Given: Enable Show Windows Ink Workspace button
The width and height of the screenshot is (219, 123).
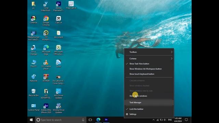Looking at the screenshot, I should tap(149, 69).
